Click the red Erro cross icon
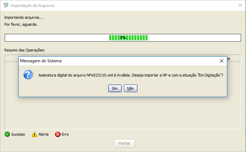The width and height of the screenshot is (246, 152). 57,134
